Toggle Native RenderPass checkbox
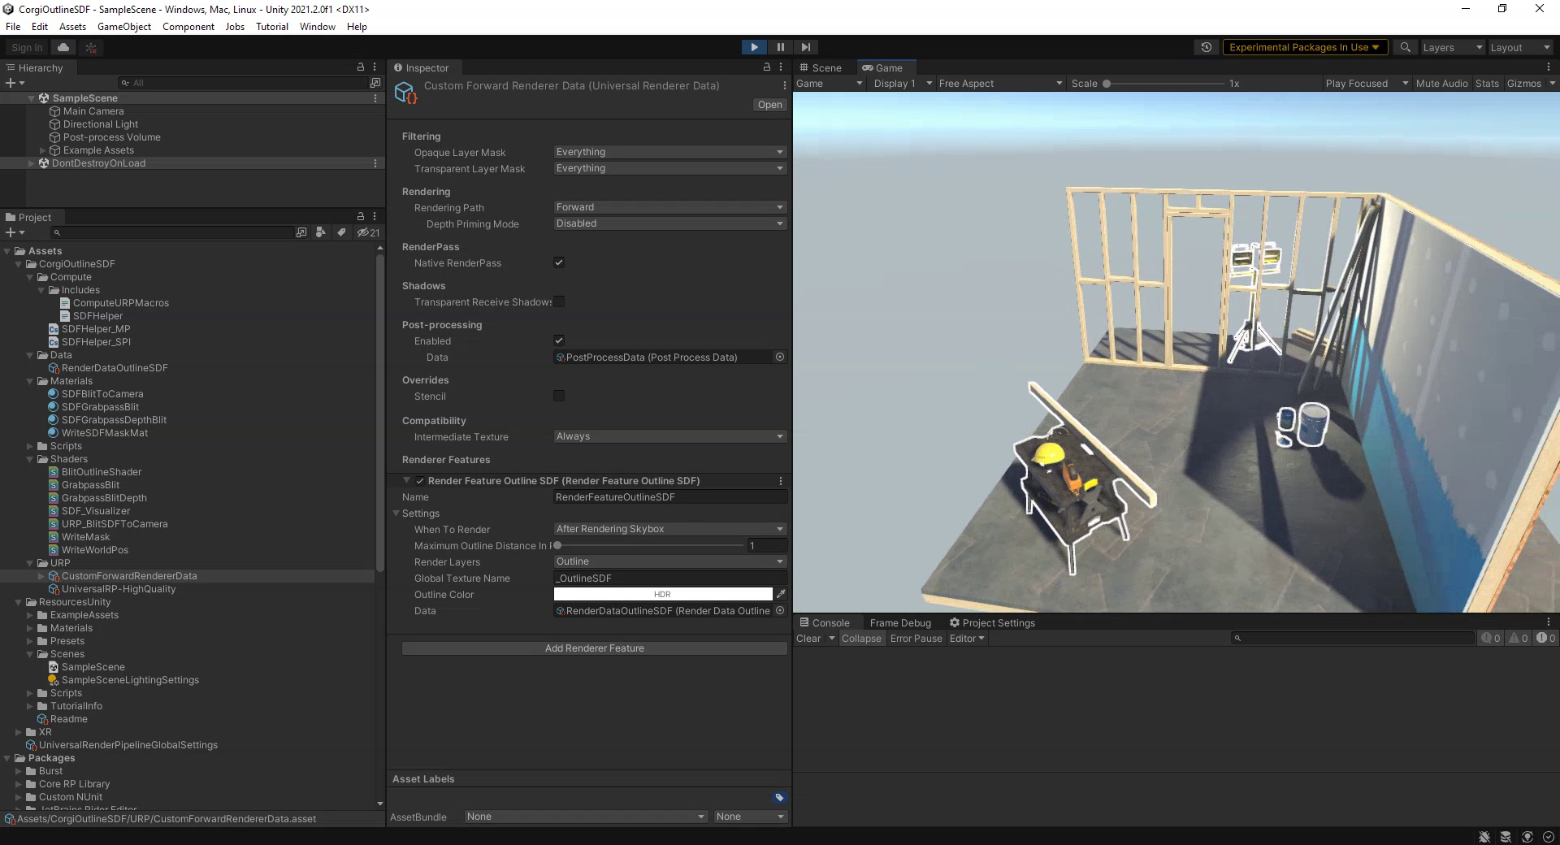The width and height of the screenshot is (1560, 845). 559,262
